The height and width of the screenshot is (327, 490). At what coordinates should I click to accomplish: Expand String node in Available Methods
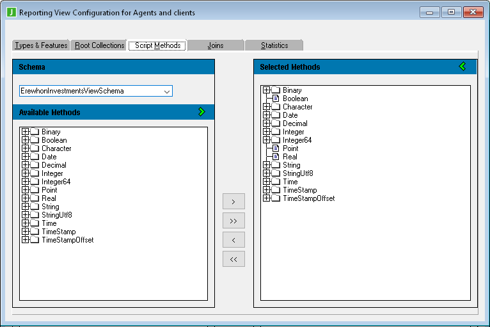click(x=26, y=207)
